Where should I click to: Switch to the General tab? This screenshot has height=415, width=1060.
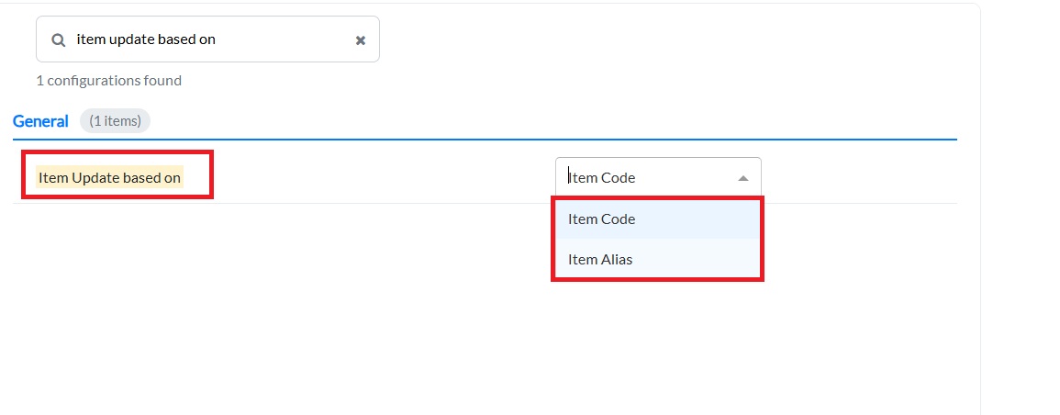point(40,121)
